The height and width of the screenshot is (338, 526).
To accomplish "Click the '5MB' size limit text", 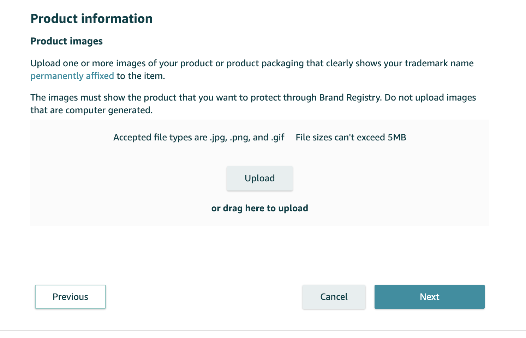I will tap(397, 138).
